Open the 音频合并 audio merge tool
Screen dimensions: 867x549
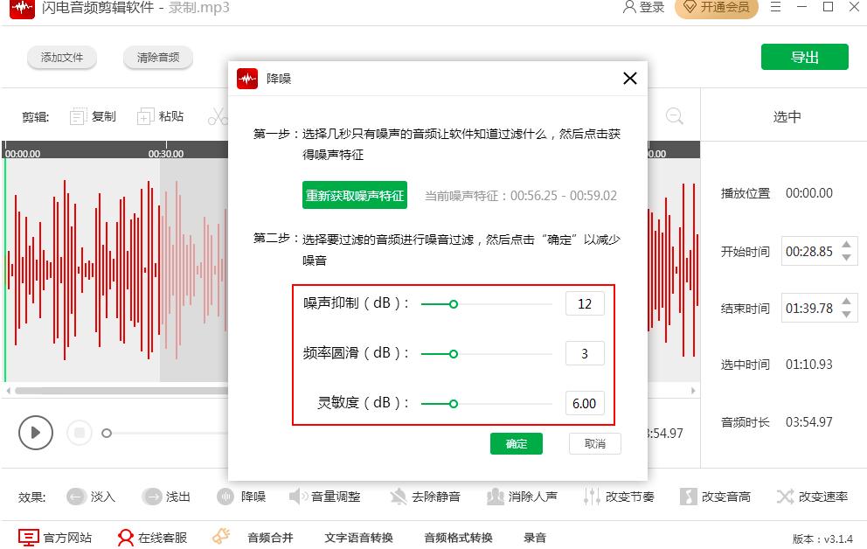pyautogui.click(x=270, y=538)
